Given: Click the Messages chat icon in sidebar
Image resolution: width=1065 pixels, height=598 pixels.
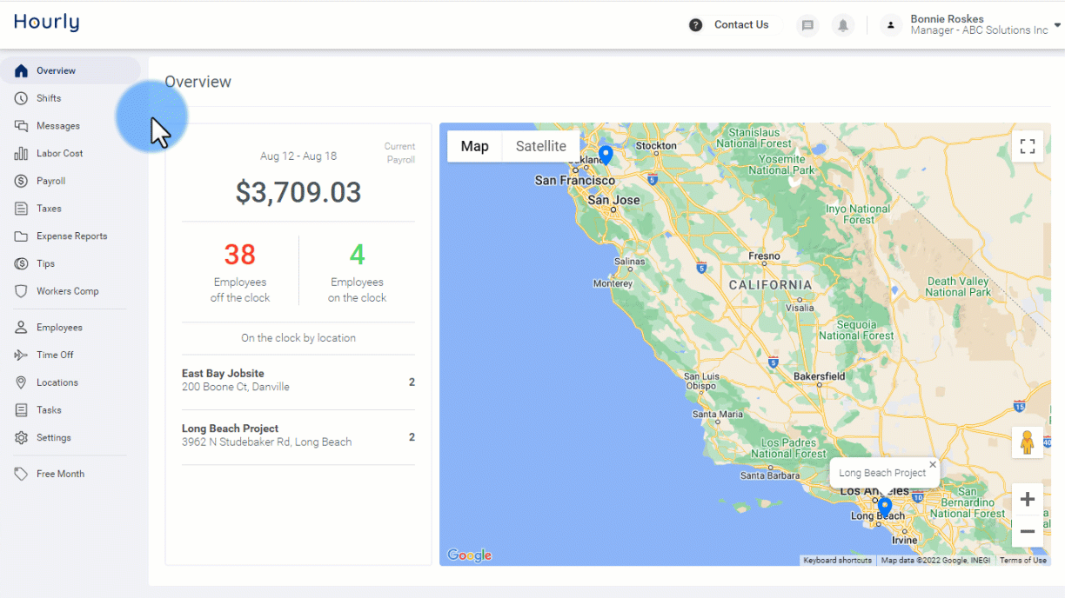Looking at the screenshot, I should (22, 126).
